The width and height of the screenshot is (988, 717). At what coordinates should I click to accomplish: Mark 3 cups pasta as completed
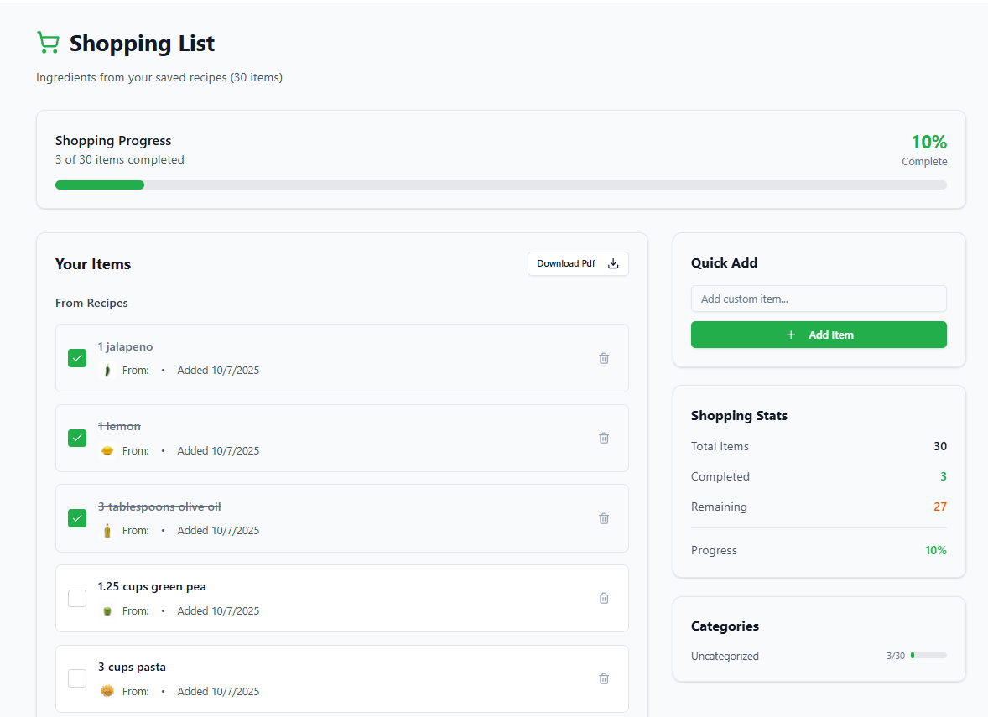point(77,678)
